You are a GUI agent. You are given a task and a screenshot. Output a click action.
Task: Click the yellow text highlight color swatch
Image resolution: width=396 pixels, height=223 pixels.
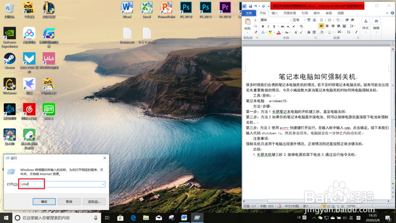pos(270,32)
